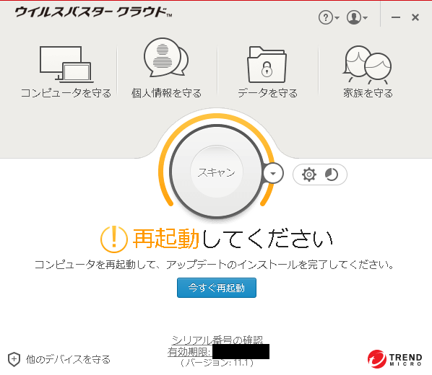Minimize the ウイルスバスター window
The width and height of the screenshot is (432, 375).
pyautogui.click(x=396, y=17)
